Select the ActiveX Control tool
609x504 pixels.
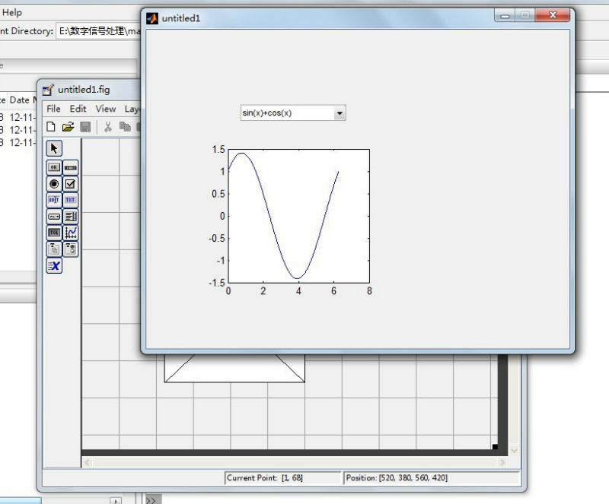54,265
